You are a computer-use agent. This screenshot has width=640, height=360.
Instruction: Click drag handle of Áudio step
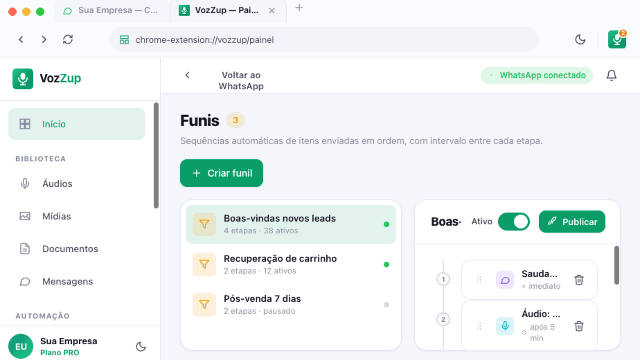pos(479,326)
